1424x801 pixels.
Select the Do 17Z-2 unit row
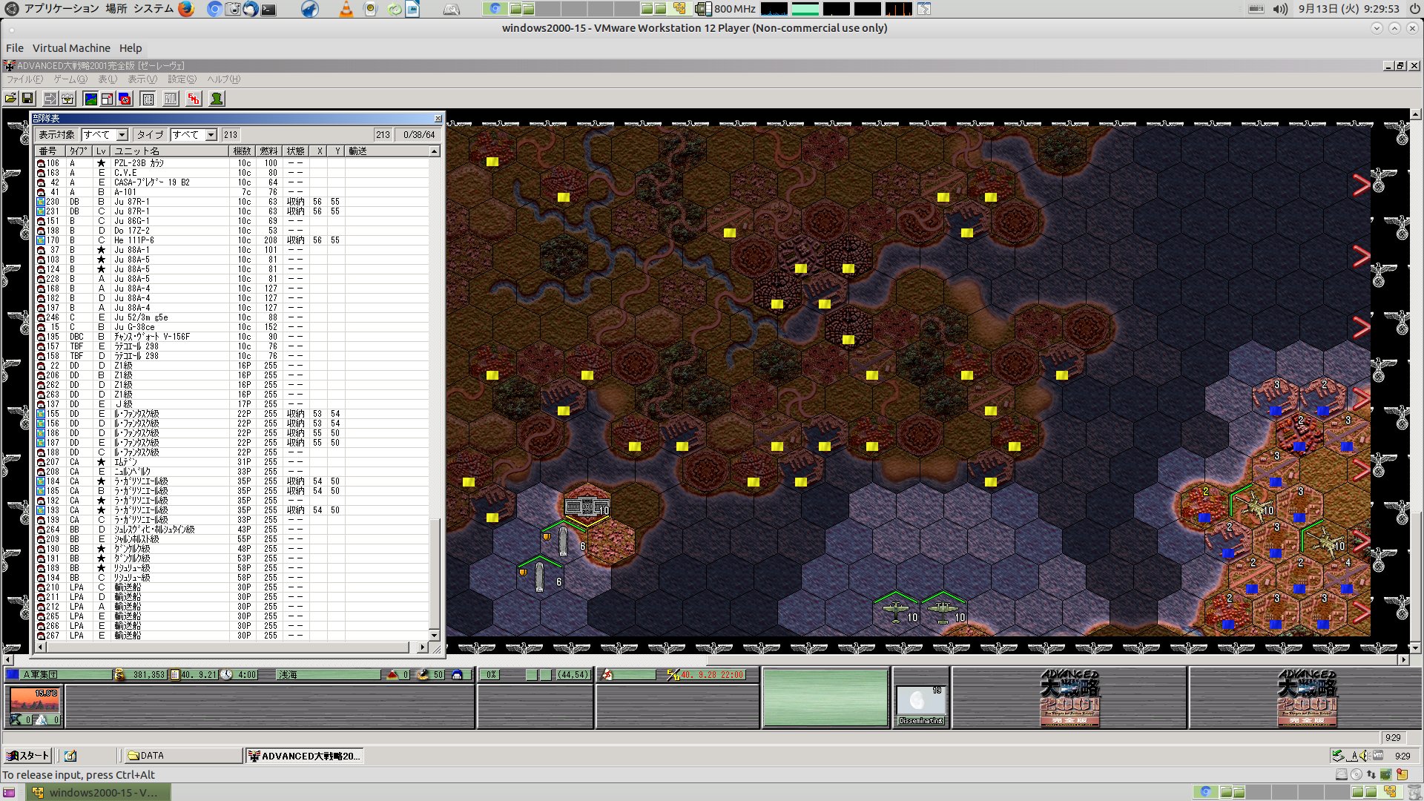231,231
